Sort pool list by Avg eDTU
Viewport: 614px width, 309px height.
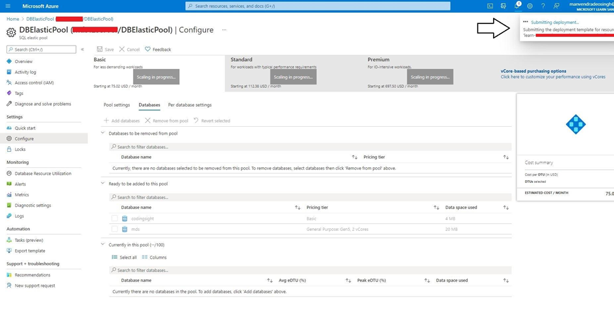348,280
